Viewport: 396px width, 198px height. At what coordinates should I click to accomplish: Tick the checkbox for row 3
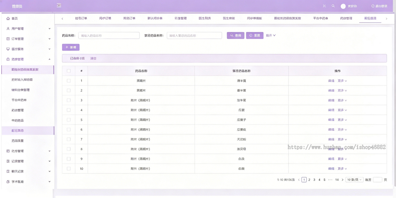pos(69,100)
